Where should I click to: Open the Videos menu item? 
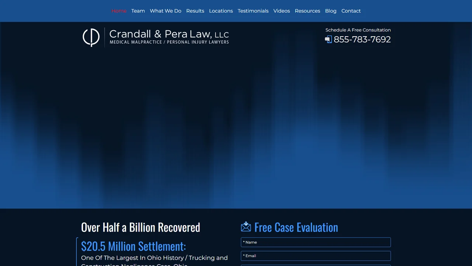tap(282, 11)
